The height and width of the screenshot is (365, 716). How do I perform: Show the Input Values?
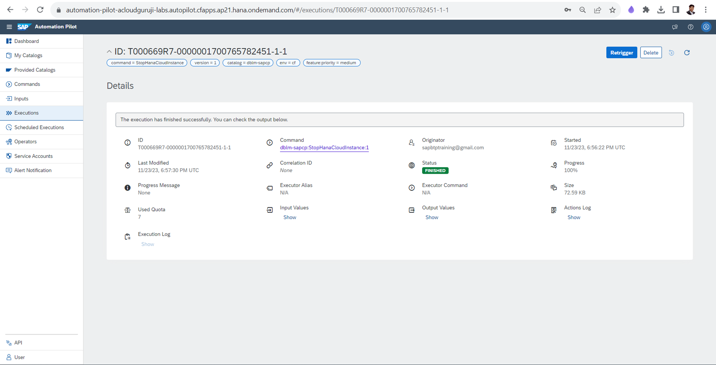290,217
